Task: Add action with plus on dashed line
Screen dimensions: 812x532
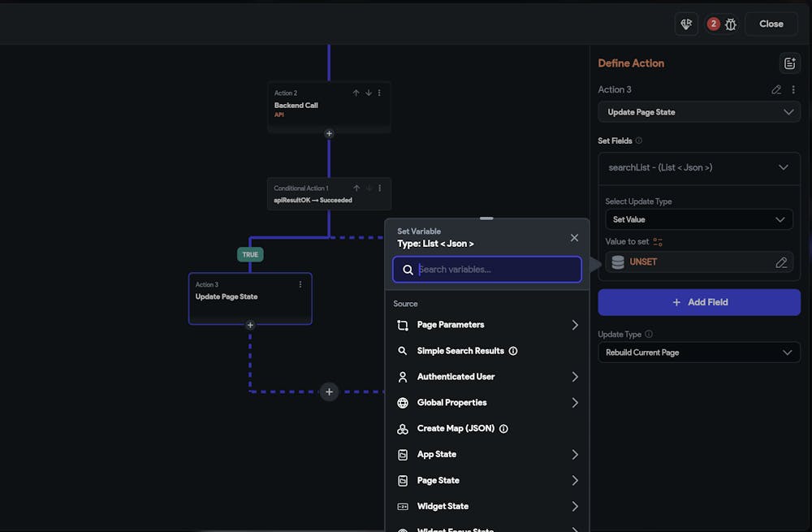Action: click(329, 391)
